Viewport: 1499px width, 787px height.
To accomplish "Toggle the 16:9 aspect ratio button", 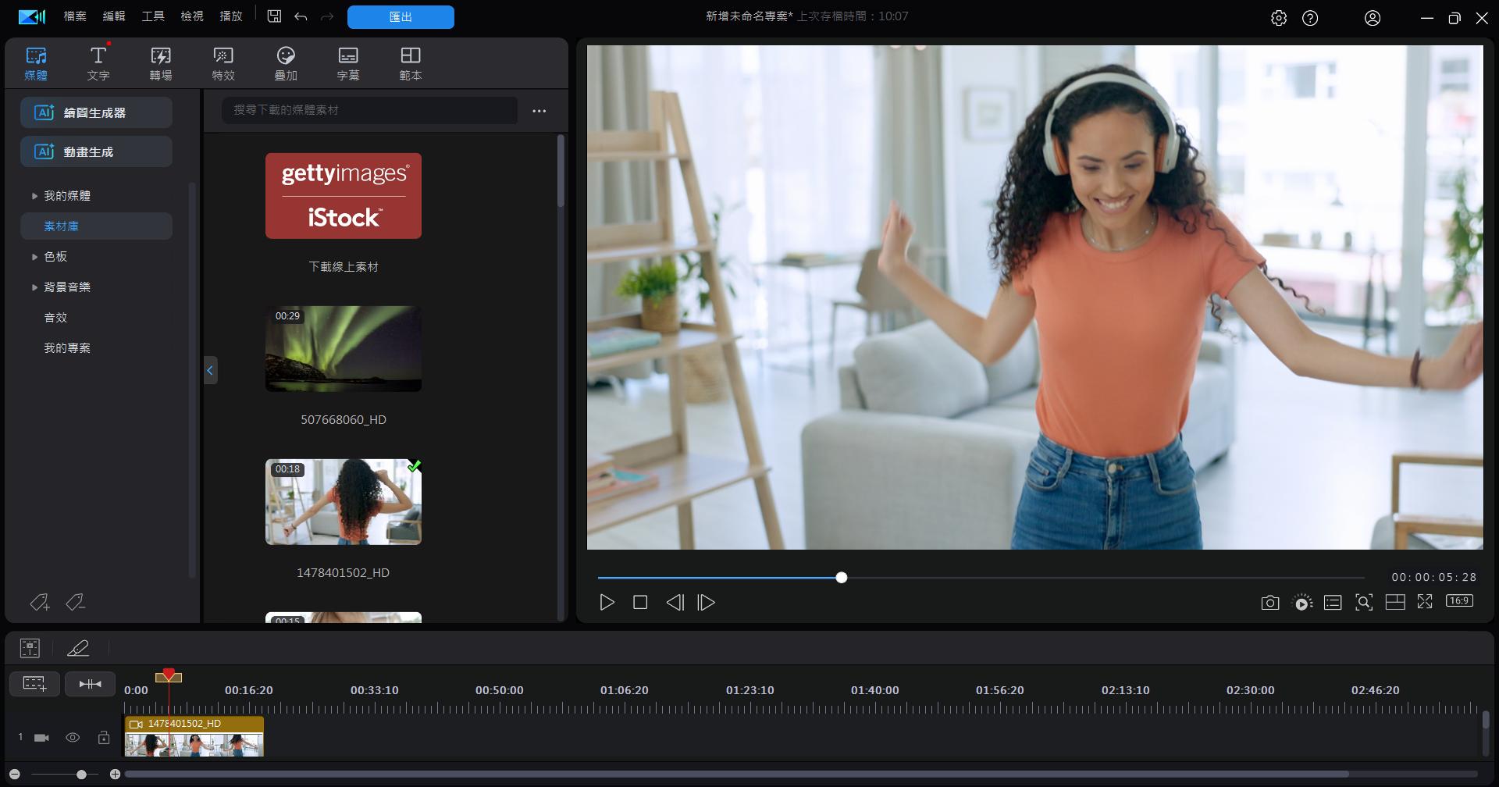I will (1459, 601).
